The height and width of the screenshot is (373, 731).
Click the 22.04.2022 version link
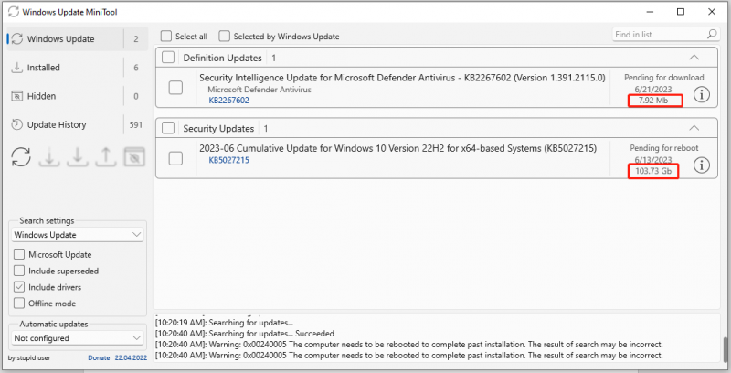131,358
